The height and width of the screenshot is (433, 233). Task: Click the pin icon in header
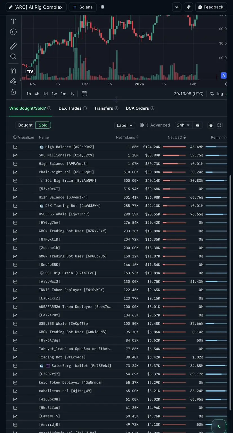(x=188, y=7)
